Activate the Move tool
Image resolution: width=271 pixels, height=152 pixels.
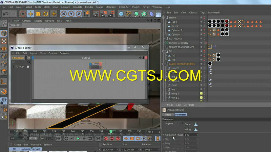click(30, 14)
